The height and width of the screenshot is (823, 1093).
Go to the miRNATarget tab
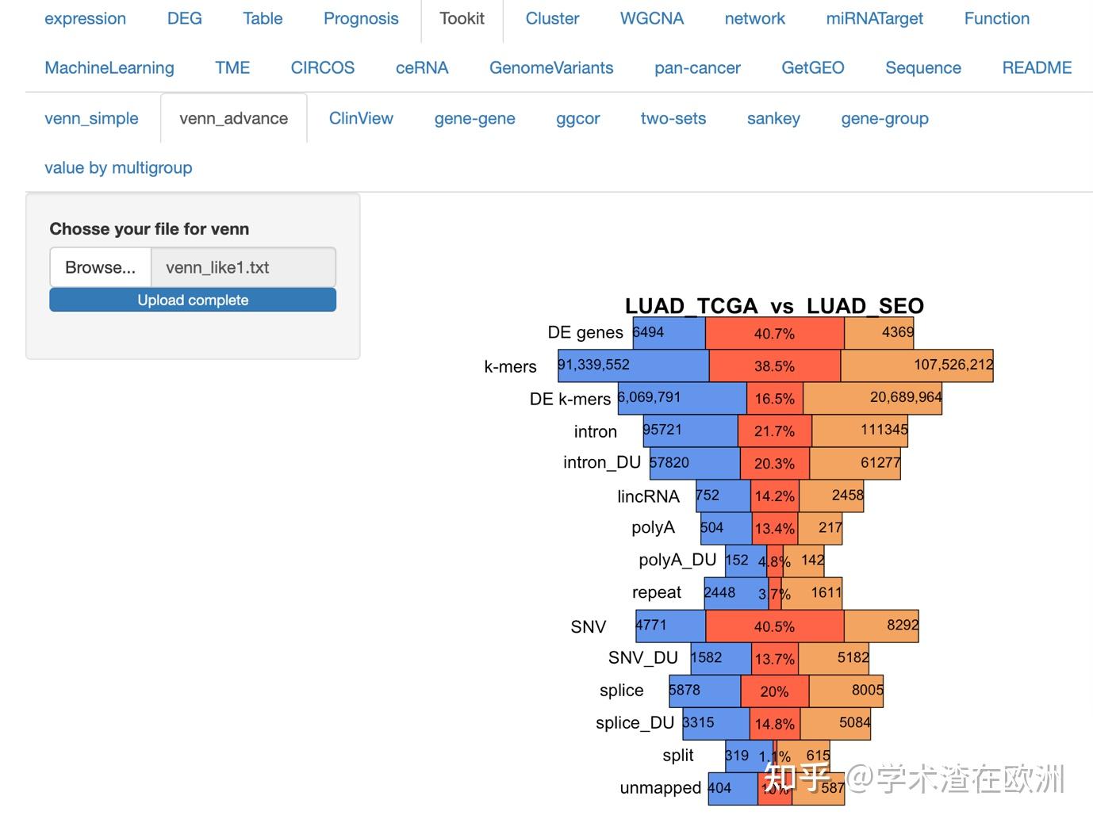coord(874,19)
